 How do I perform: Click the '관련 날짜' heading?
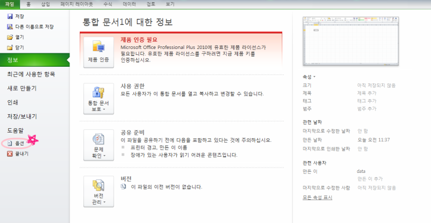(312, 122)
